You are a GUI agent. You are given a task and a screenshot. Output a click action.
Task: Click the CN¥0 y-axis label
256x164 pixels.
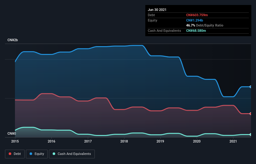(x=12, y=133)
